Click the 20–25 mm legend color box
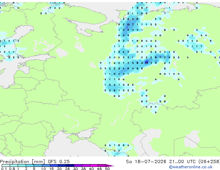The image size is (220, 170). tap(62, 165)
